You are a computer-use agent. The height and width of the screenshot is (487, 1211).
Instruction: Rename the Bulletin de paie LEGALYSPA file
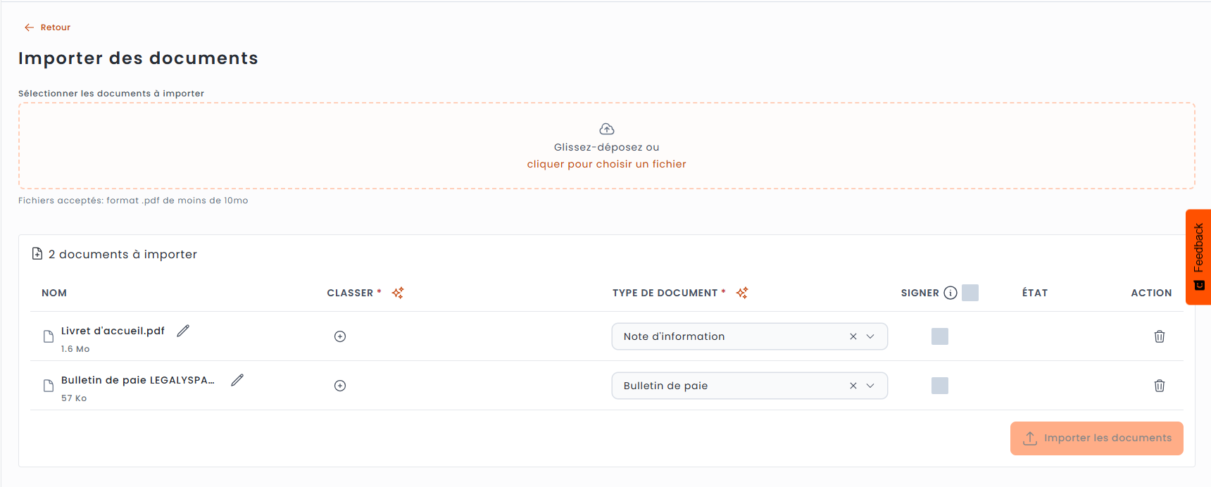[237, 380]
